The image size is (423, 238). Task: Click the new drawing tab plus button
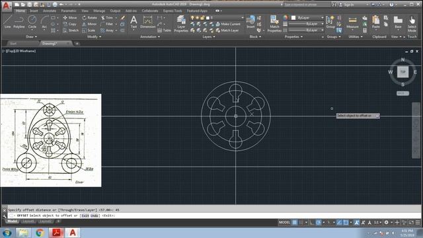[x=77, y=44]
